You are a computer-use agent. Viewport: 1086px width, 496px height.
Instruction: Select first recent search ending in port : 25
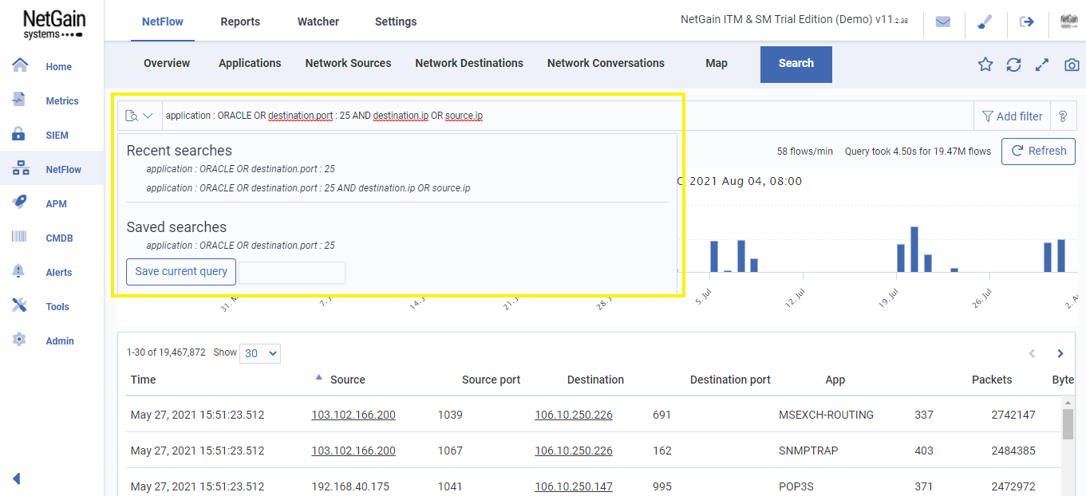click(240, 169)
